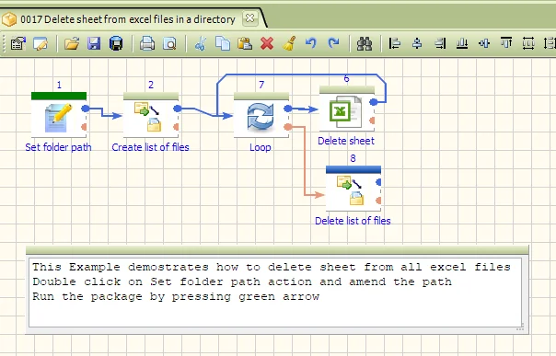
Task: Open a package with the folder icon
Action: tap(72, 43)
